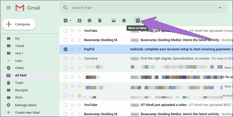Star the PayPal email

72,49
